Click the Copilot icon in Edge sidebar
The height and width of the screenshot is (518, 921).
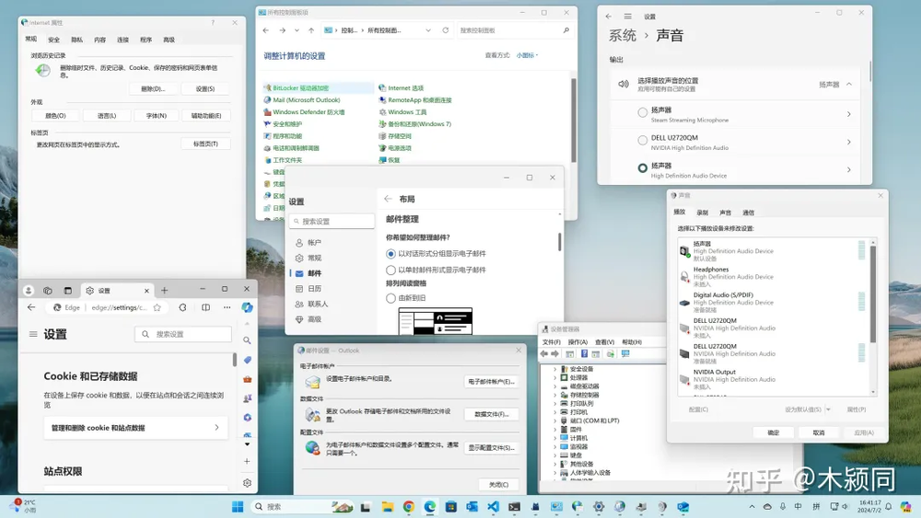pyautogui.click(x=247, y=307)
